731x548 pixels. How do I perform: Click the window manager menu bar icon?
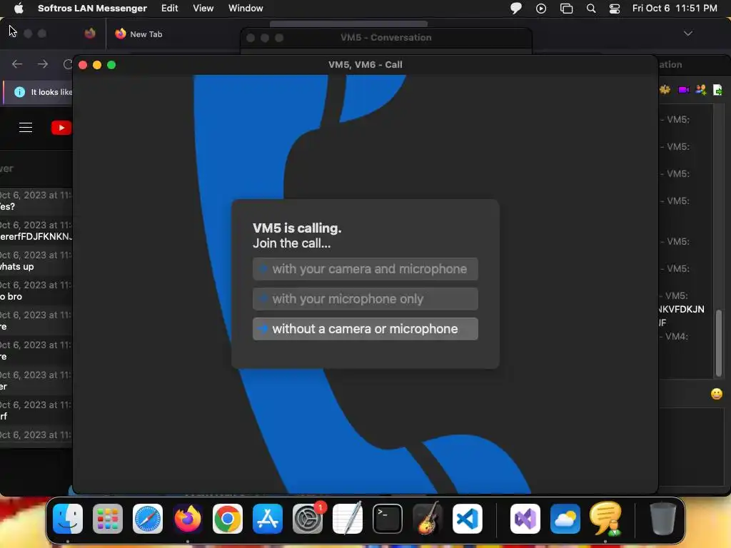click(x=566, y=9)
